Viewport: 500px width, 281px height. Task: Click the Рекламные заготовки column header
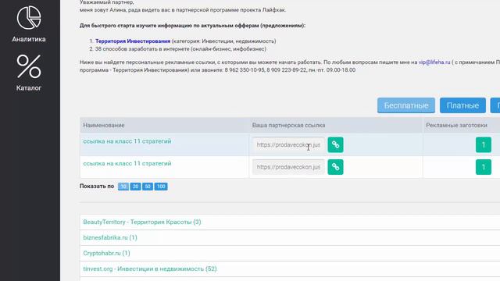456,125
